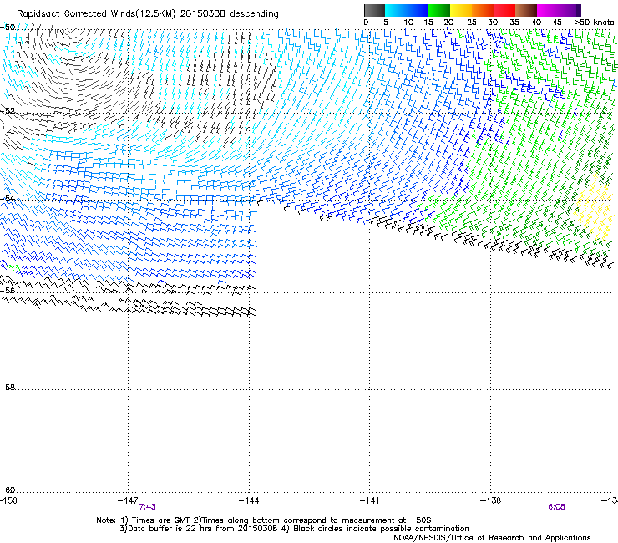Click the magenta 40-45 knots legend swatch

548,10
